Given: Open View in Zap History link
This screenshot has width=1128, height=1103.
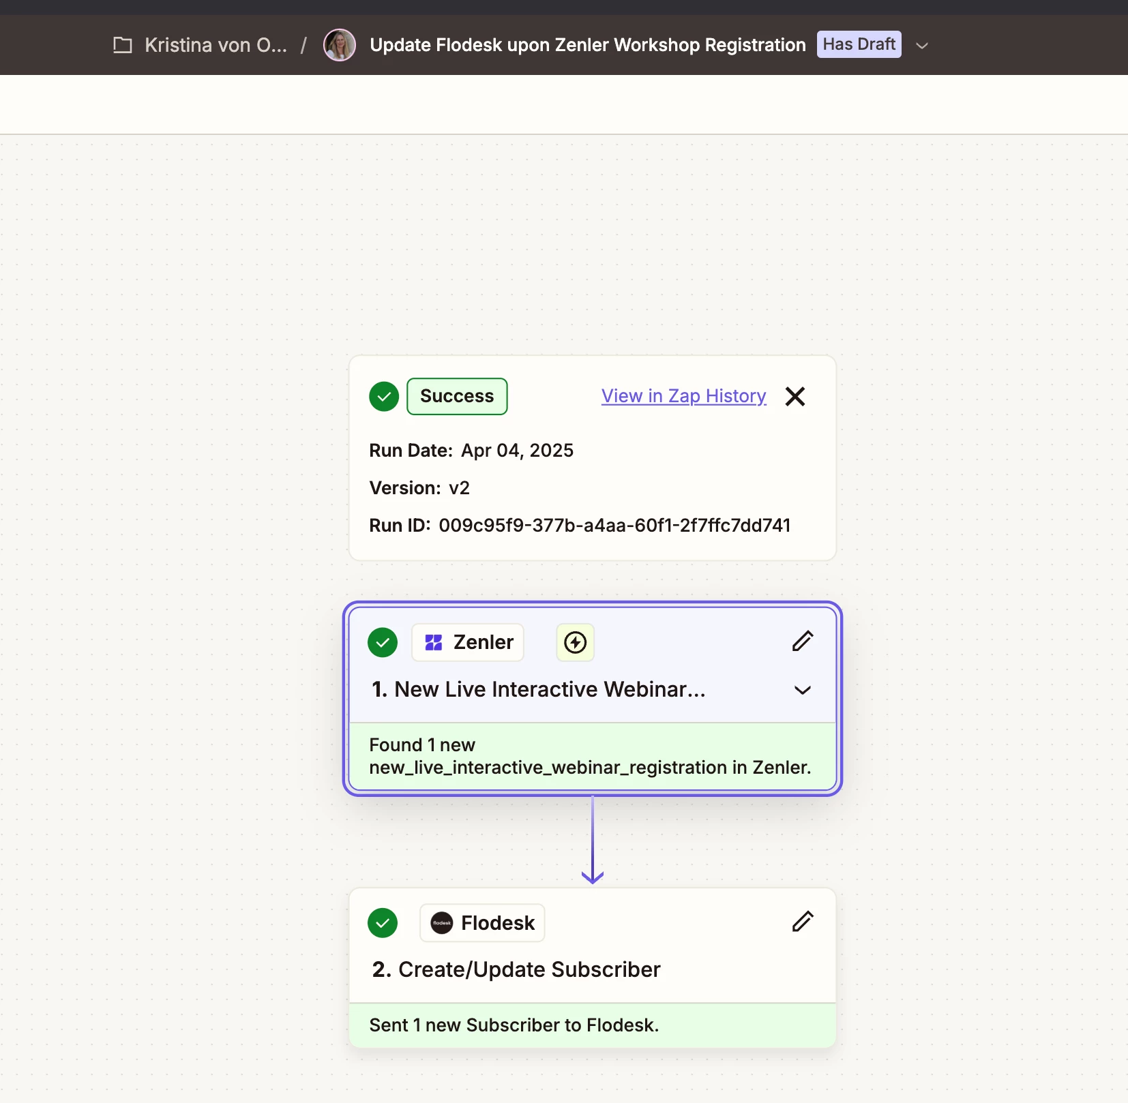Looking at the screenshot, I should (684, 396).
